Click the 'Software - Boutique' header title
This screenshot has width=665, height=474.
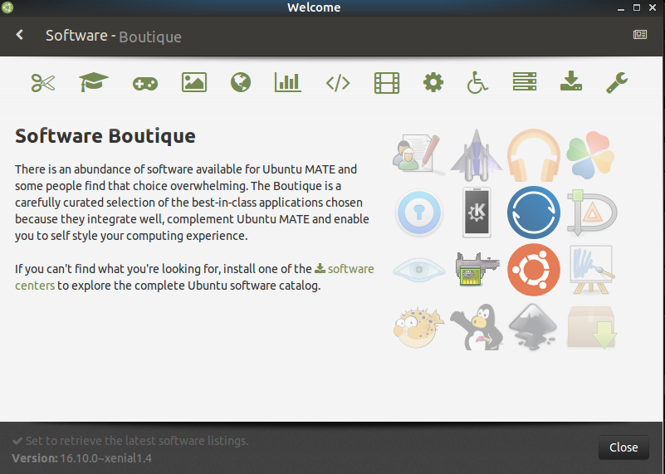point(114,36)
